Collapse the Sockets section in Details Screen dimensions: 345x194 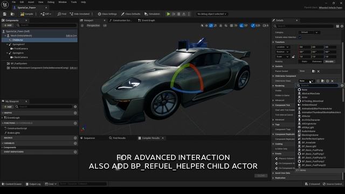tap(273, 66)
